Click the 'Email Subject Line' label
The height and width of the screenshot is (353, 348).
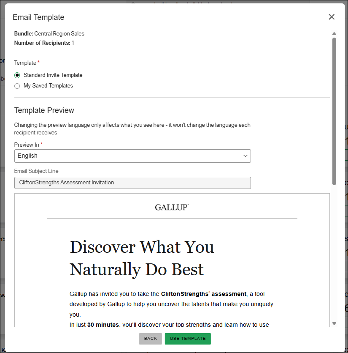click(36, 171)
